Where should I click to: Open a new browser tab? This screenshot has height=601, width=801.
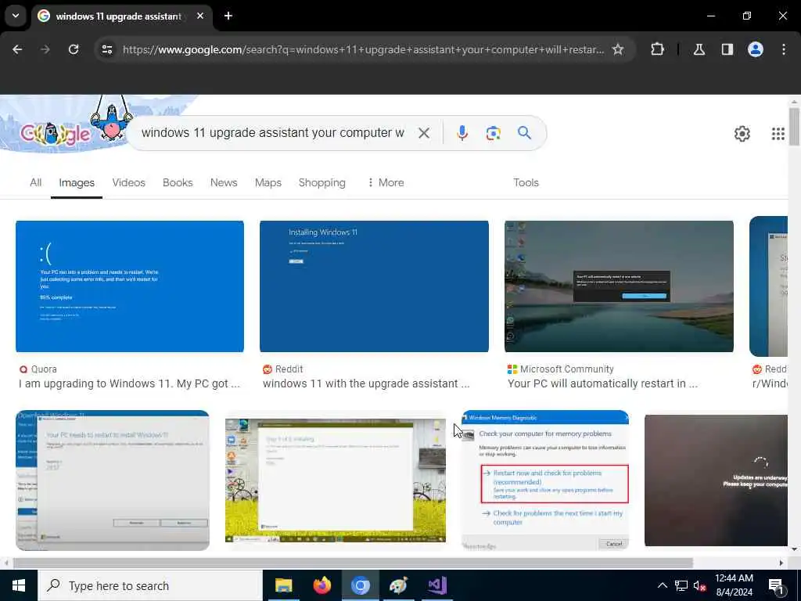228,16
